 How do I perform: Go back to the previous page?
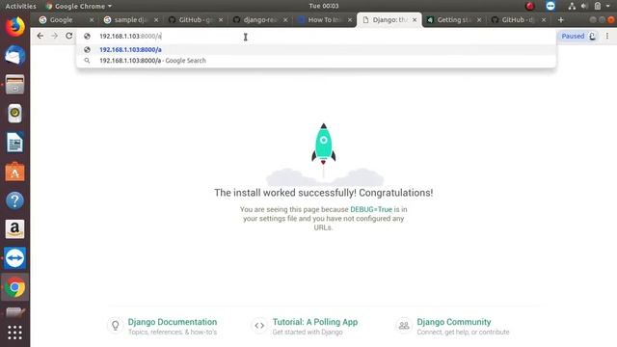pos(40,36)
